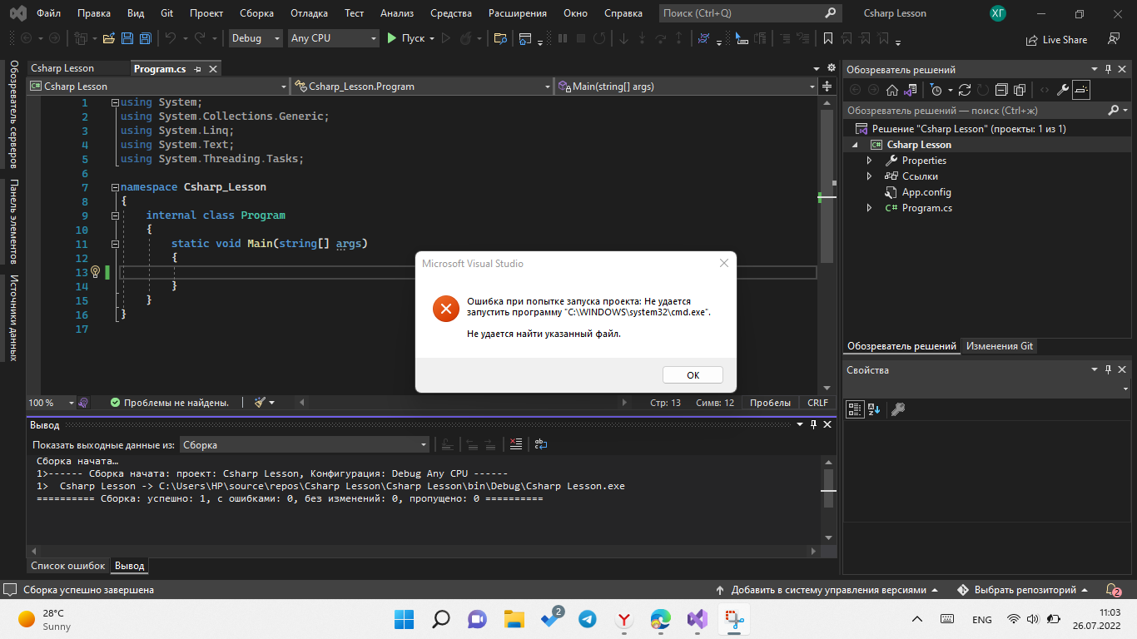This screenshot has width=1137, height=639.
Task: Click the notifications bell in the status bar
Action: pyautogui.click(x=1114, y=590)
